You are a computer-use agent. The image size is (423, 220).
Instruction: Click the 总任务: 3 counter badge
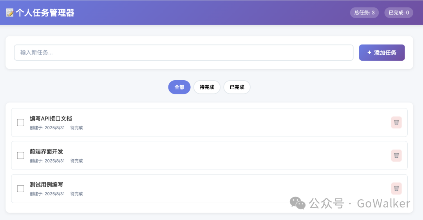(x=364, y=13)
